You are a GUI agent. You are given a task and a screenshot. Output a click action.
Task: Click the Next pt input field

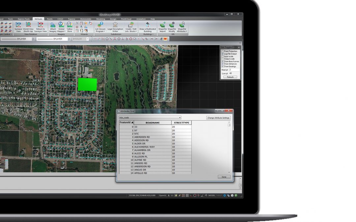[234, 70]
